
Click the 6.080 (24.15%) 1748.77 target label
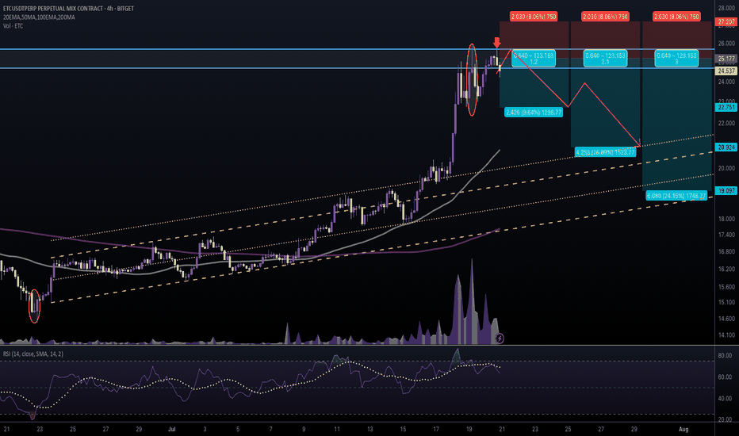[x=676, y=196]
